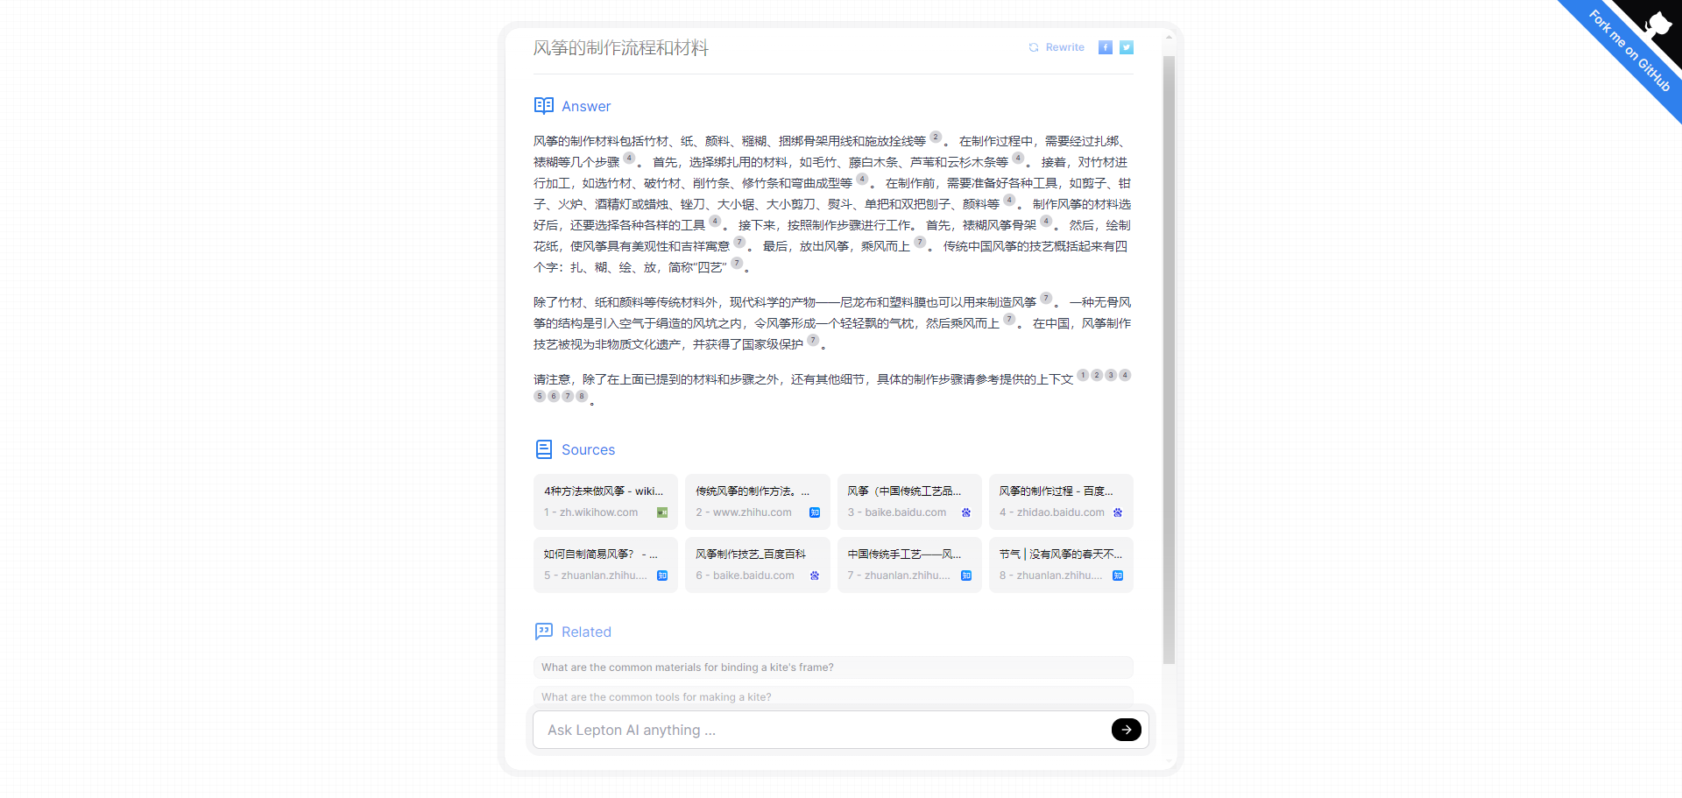Click the Rewrite button
This screenshot has height=798, width=1682.
pos(1057,47)
